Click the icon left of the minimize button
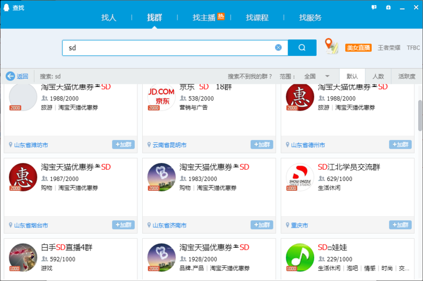The image size is (423, 281). pos(388,7)
